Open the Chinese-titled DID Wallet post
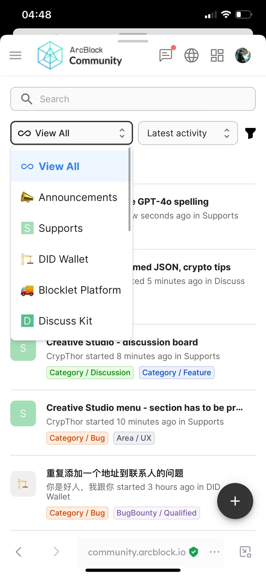The height and width of the screenshot is (577, 266). [x=115, y=473]
